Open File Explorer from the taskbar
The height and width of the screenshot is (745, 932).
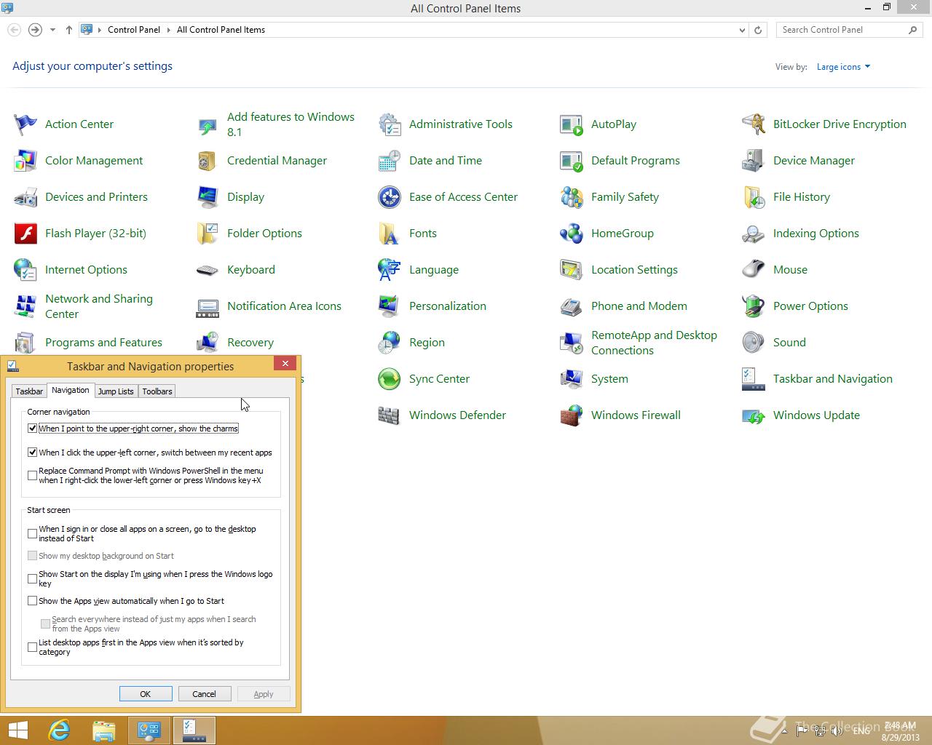(104, 730)
